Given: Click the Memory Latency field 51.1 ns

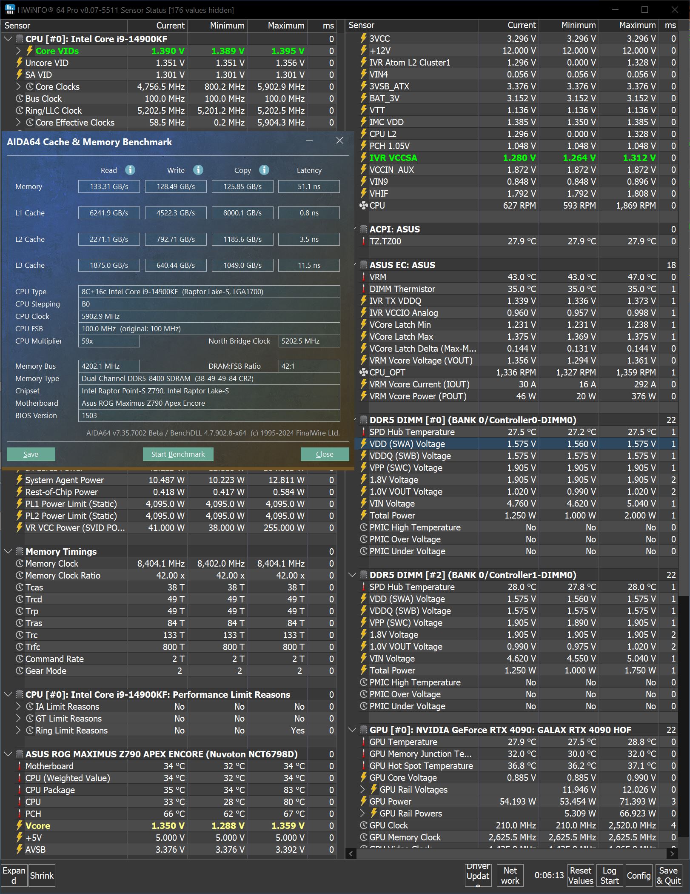Looking at the screenshot, I should coord(309,186).
